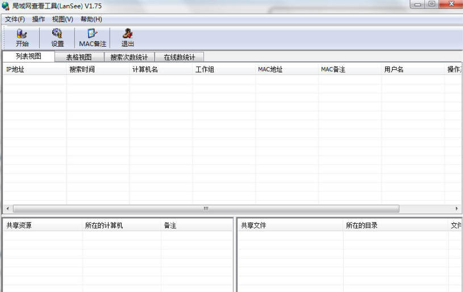This screenshot has width=463, height=292.
Task: Switch to the 在线数统计 tab
Action: [x=180, y=57]
